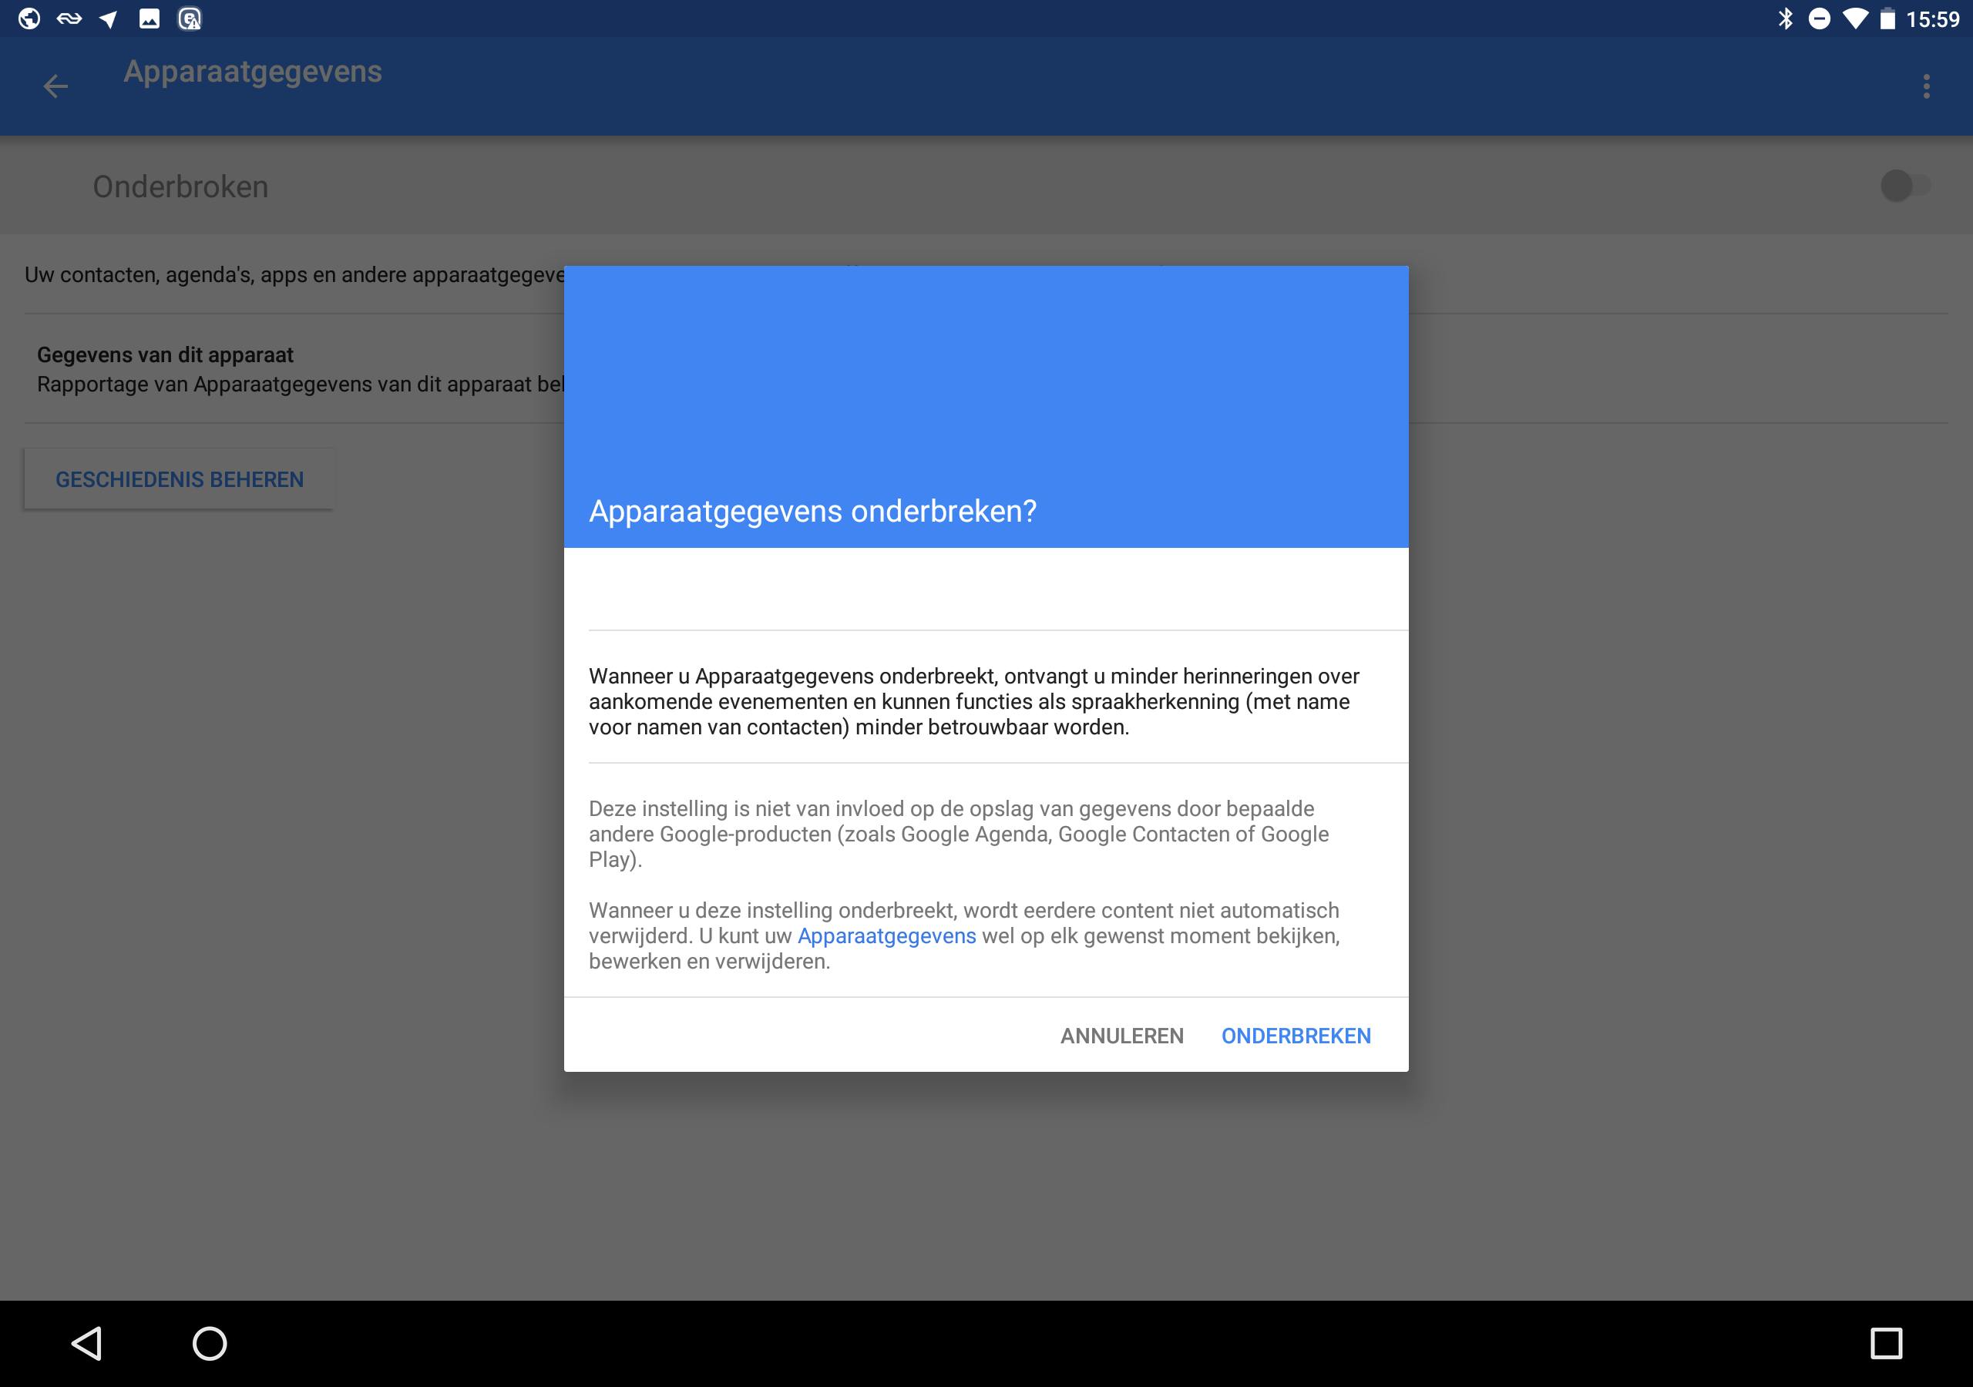Confirm with the ONDERBREKEN button
Image resolution: width=1973 pixels, height=1387 pixels.
pos(1296,1036)
